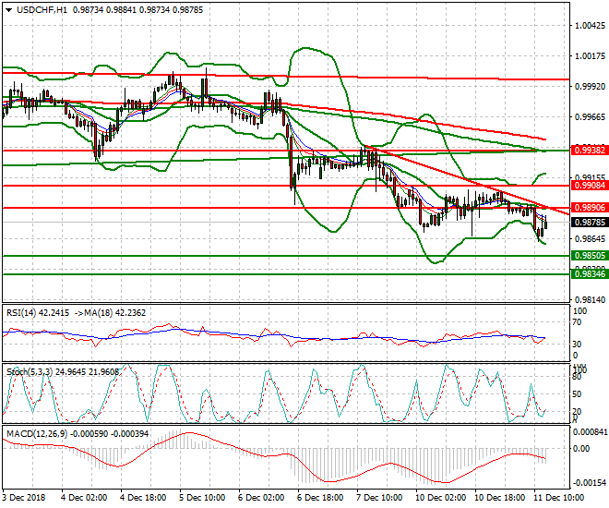Screen dimensions: 609x508
Task: Click the 0.98645 price scale value
Action: click(590, 238)
